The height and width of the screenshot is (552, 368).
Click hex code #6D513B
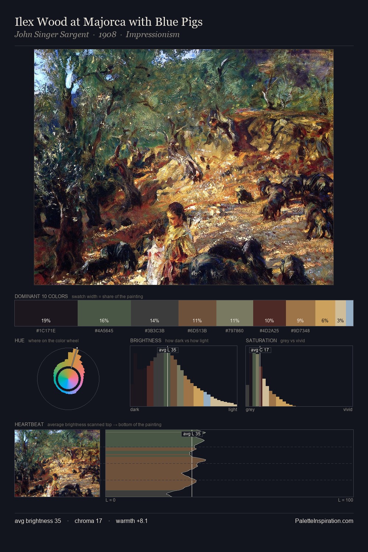[197, 331]
